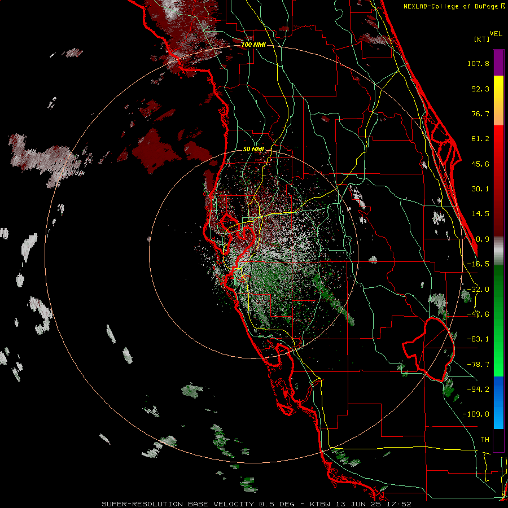The height and width of the screenshot is (508, 508).
Task: Select the -78.7 legend value
Action: pos(478,365)
